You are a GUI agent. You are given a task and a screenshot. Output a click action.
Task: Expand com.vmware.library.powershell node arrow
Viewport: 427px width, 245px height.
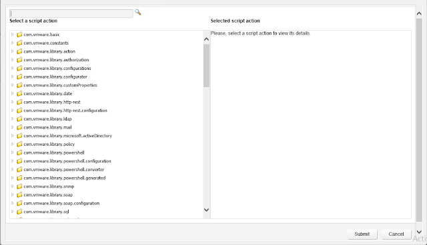(12, 152)
